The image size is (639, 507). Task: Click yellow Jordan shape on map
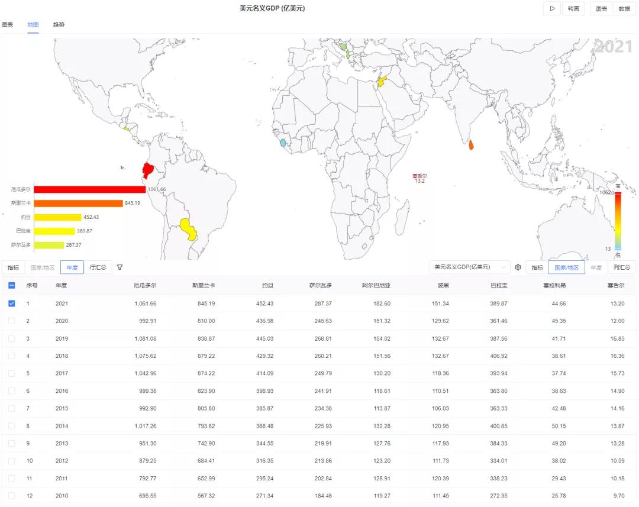coord(382,80)
